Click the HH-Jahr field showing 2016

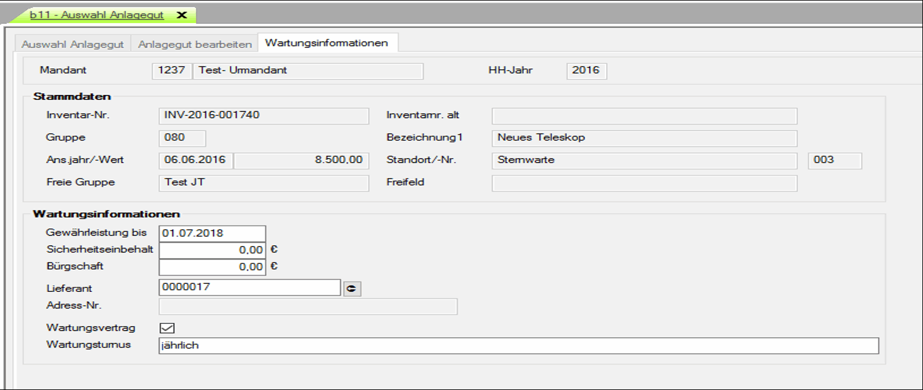pos(586,71)
